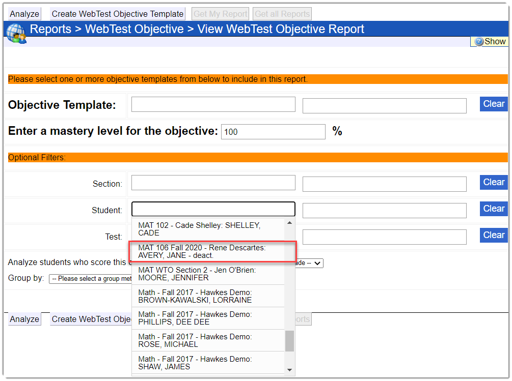Expand the Group by dropdown
Viewport: 512px width, 381px height.
[91, 279]
